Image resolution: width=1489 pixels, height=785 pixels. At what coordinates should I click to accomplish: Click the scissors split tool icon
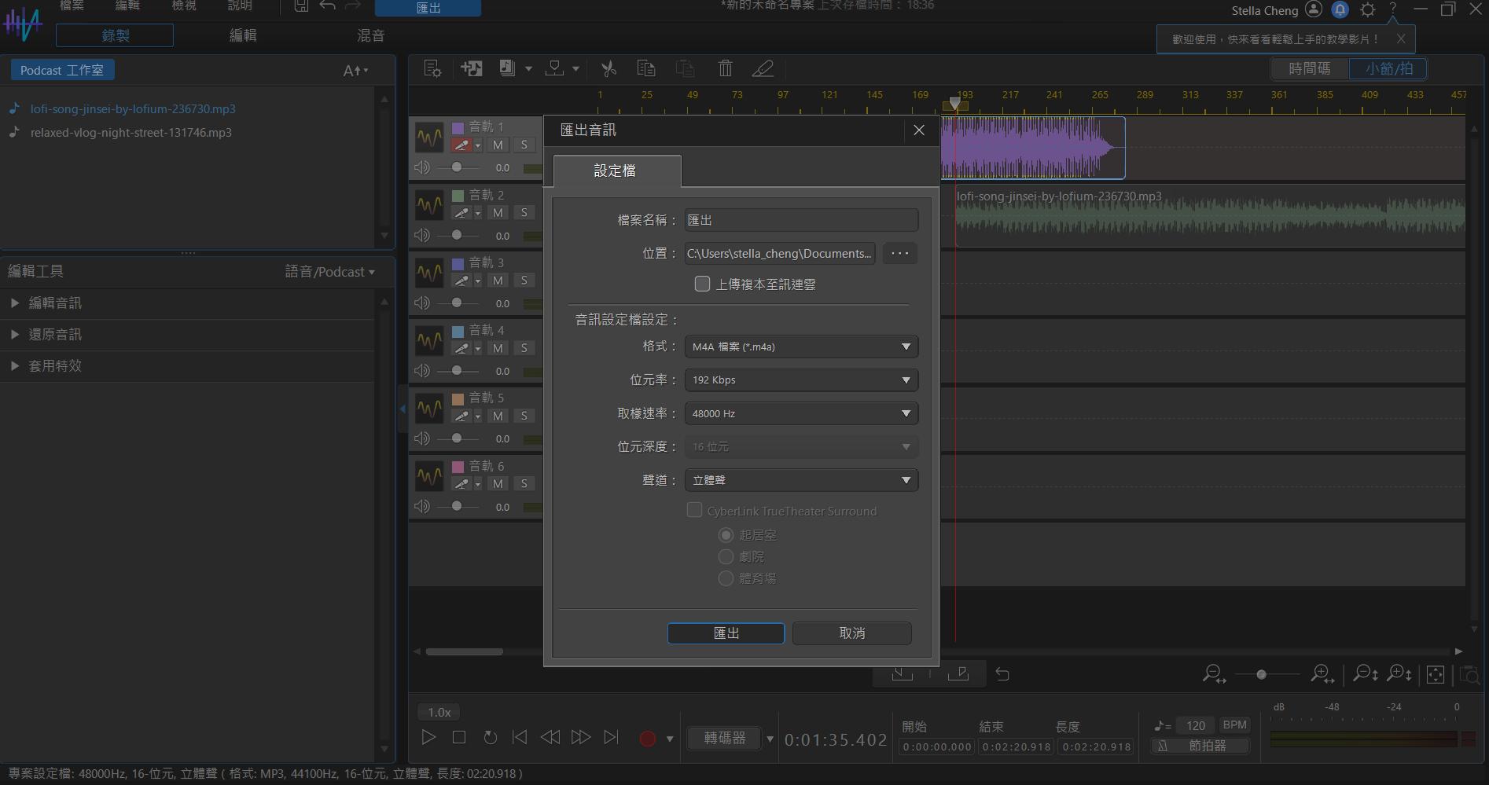(608, 69)
